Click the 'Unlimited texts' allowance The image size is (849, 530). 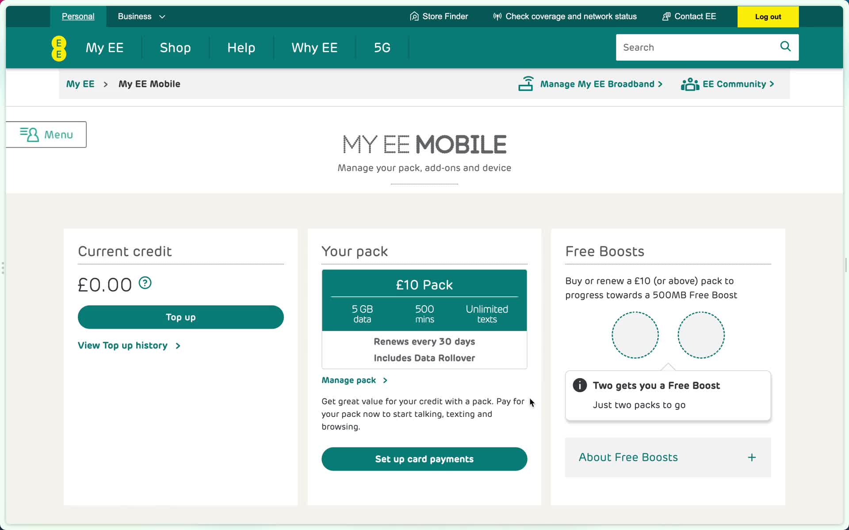click(x=487, y=314)
